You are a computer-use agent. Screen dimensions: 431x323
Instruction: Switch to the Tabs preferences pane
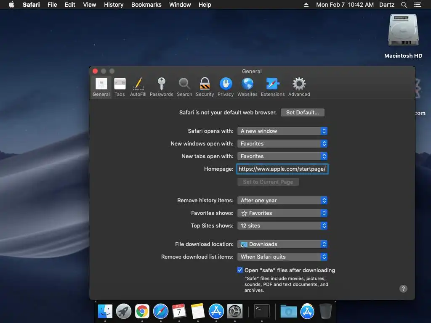[x=120, y=87]
